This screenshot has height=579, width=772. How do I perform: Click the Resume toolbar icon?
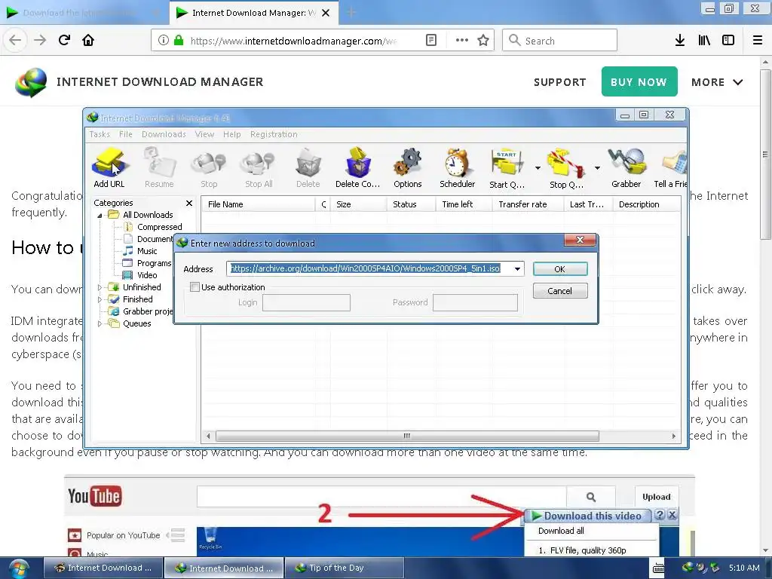tap(159, 167)
